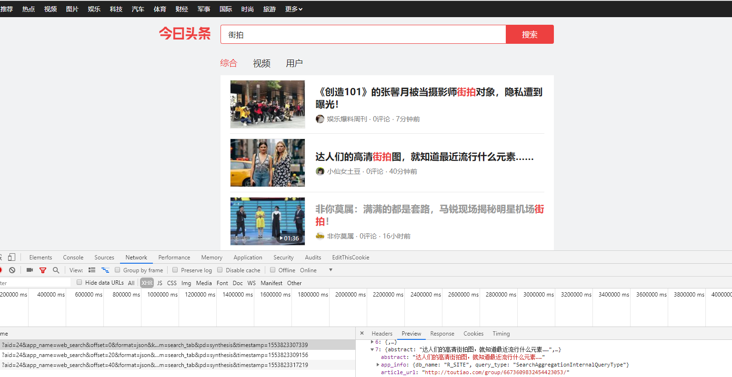The width and height of the screenshot is (732, 377).
Task: Select the XHR filter
Action: [147, 283]
